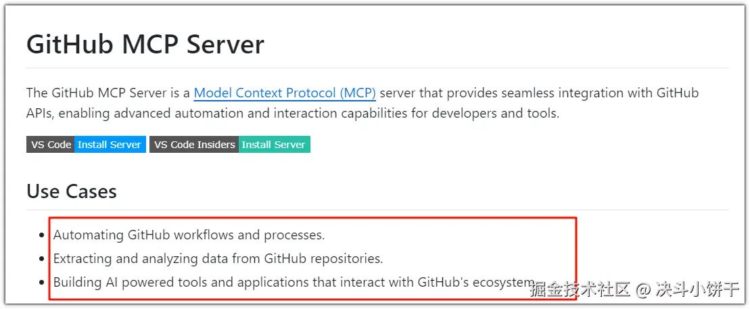
Task: Click the Use Cases section heading
Action: (72, 191)
